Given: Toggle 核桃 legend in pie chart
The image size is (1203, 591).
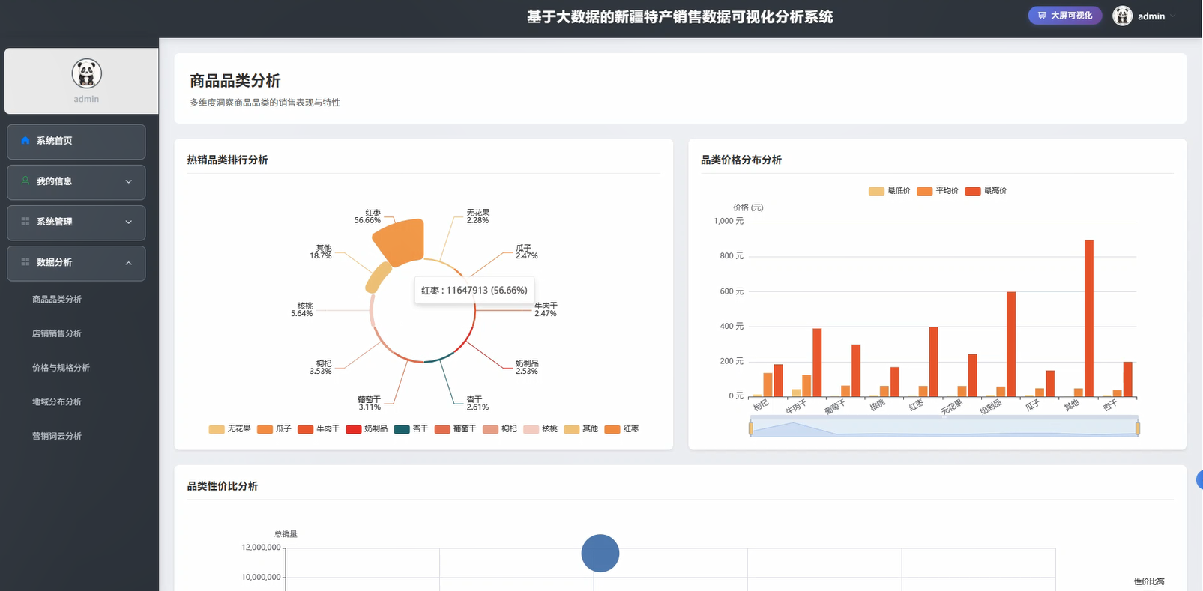Looking at the screenshot, I should click(540, 429).
